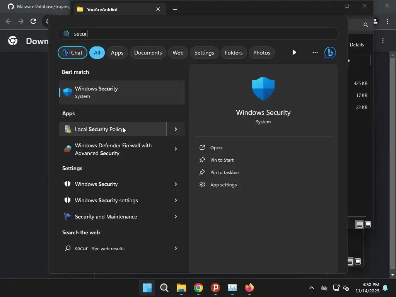
Task: Expand Windows Security settings-result chevron
Action: coord(176,184)
